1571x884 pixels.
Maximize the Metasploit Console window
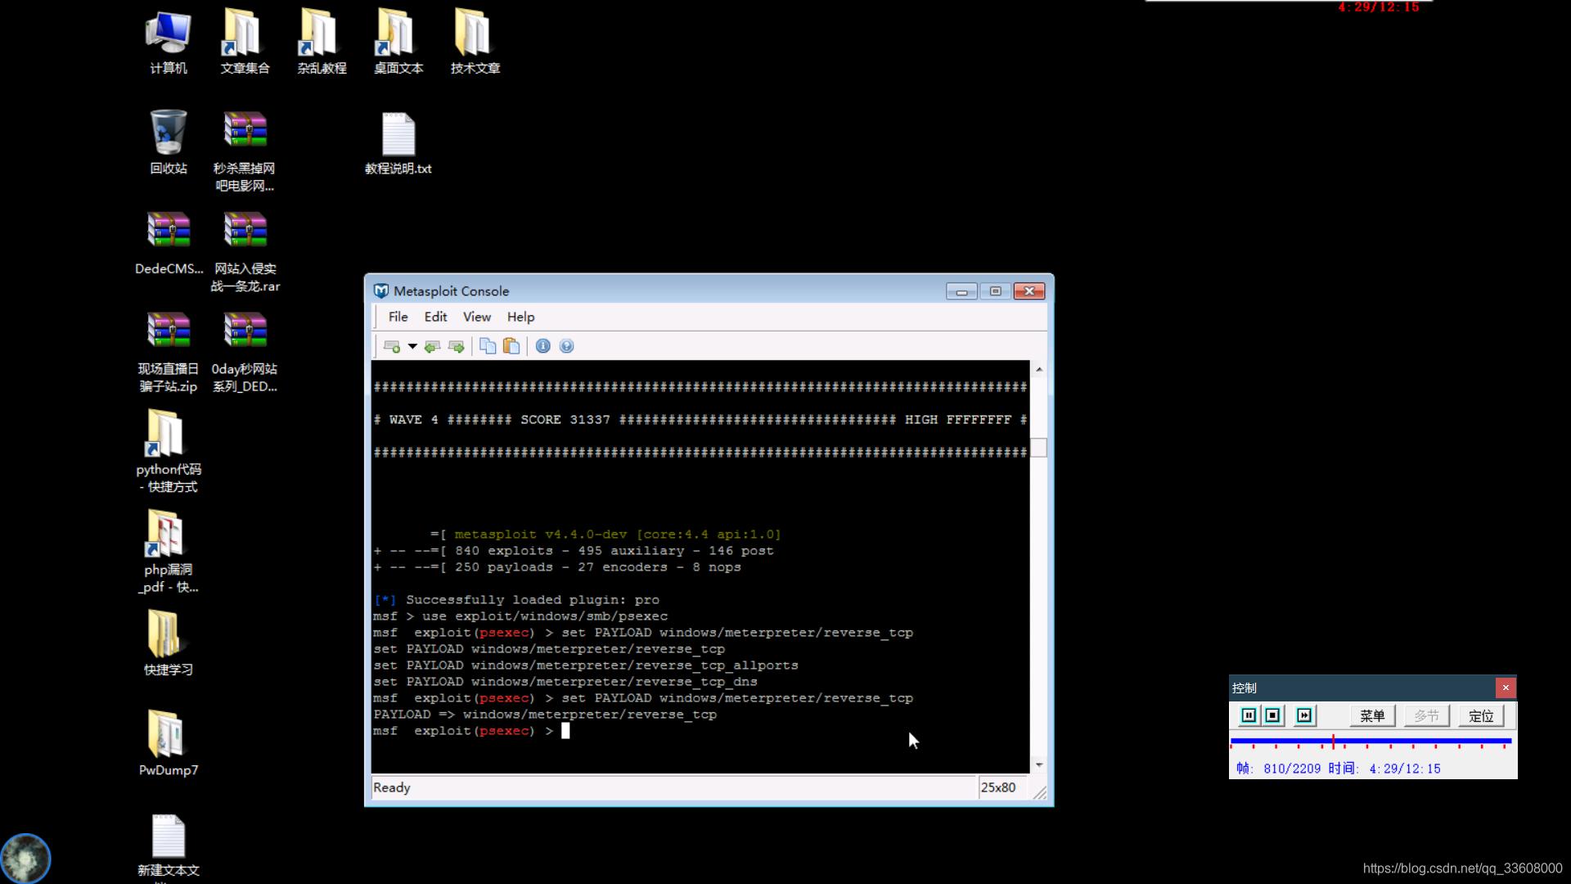[995, 291]
